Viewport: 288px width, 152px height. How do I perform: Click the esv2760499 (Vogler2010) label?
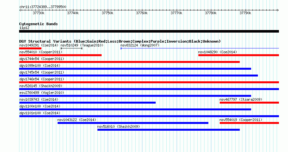coord(42,93)
